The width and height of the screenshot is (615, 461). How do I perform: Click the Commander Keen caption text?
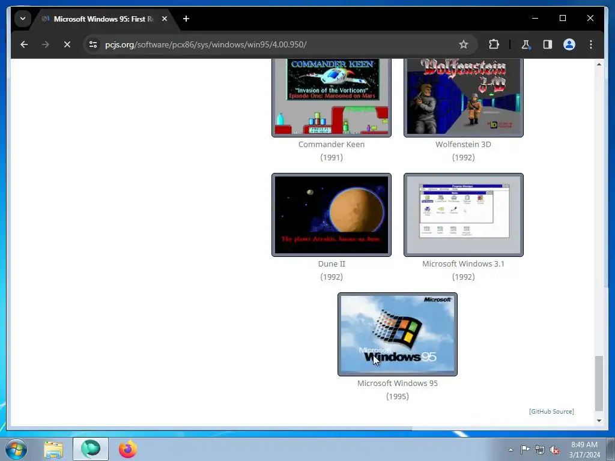pyautogui.click(x=332, y=144)
